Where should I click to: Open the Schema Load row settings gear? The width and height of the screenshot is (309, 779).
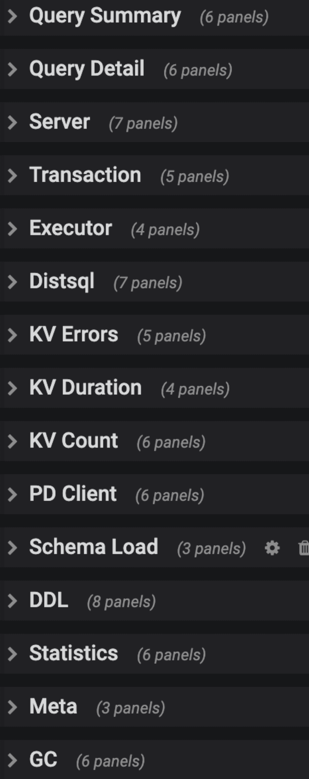(272, 548)
